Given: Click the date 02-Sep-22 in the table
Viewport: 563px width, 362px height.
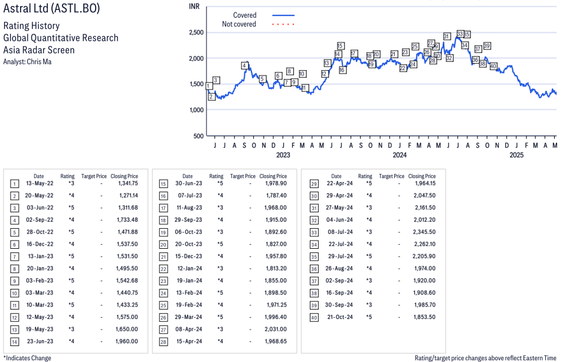Looking at the screenshot, I should click(x=40, y=220).
